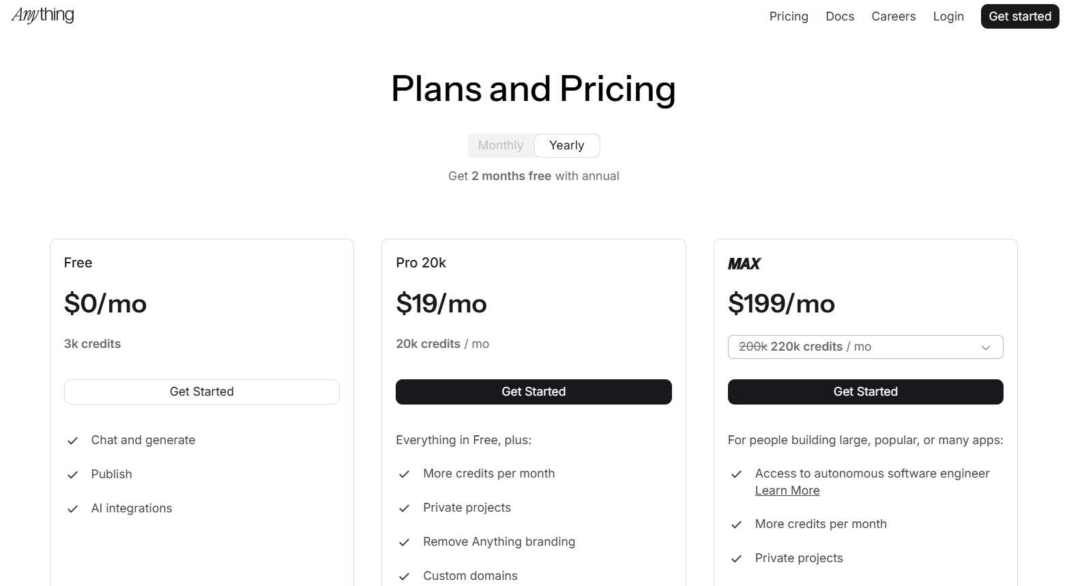Click Get Started on Free plan
The image size is (1067, 586).
tap(201, 392)
